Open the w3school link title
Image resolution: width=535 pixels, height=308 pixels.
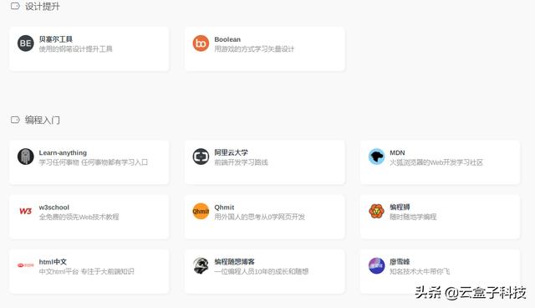pos(53,208)
